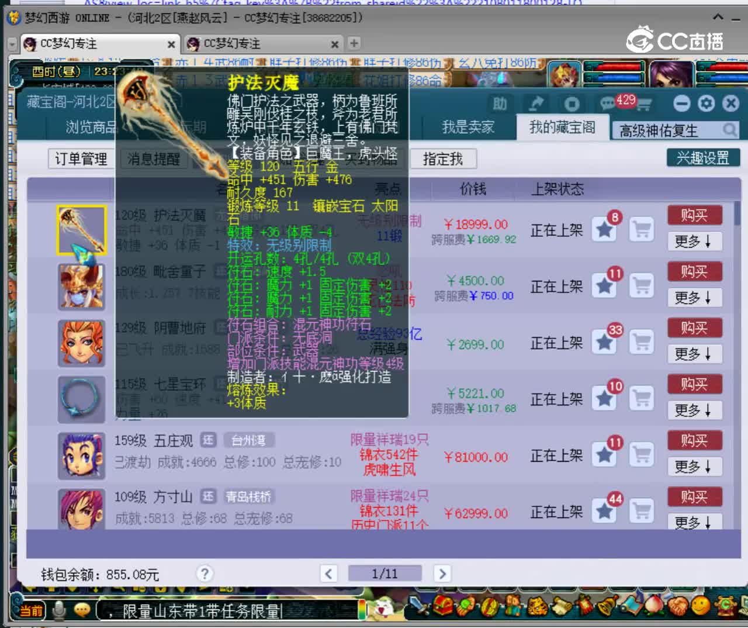Open the 助 help icon in the panel header
The height and width of the screenshot is (628, 748).
[x=500, y=104]
